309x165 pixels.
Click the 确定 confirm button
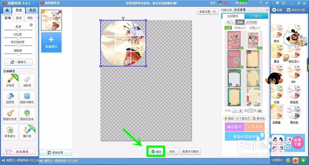(156, 152)
